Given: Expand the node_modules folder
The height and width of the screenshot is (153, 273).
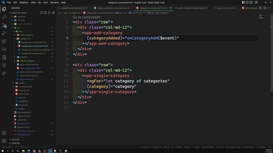Looking at the screenshot, I should (x=25, y=24).
